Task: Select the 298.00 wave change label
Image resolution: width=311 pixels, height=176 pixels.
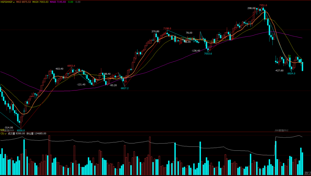Action: [x=251, y=8]
